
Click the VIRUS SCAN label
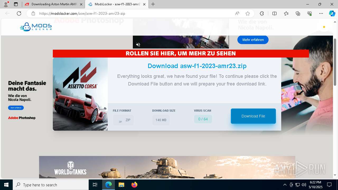[x=203, y=111]
